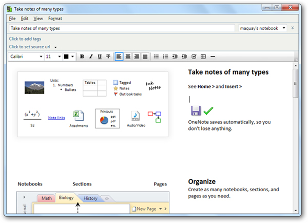Apply strikethrough formatting
308x223 pixels.
pyautogui.click(x=108, y=57)
